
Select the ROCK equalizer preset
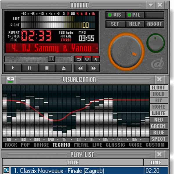click(11, 145)
